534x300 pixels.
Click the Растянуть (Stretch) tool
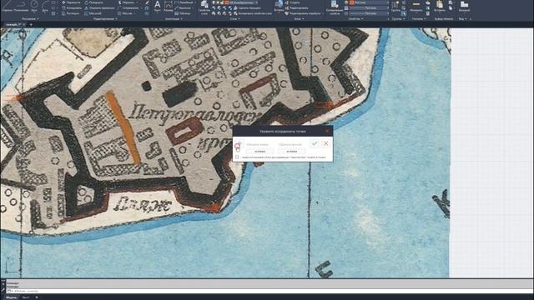tap(70, 13)
